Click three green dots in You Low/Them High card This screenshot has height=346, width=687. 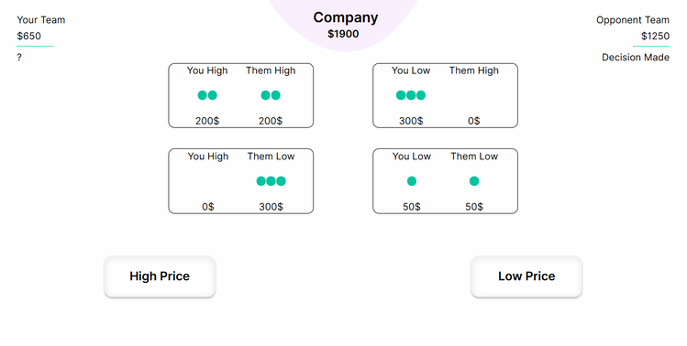pyautogui.click(x=411, y=95)
